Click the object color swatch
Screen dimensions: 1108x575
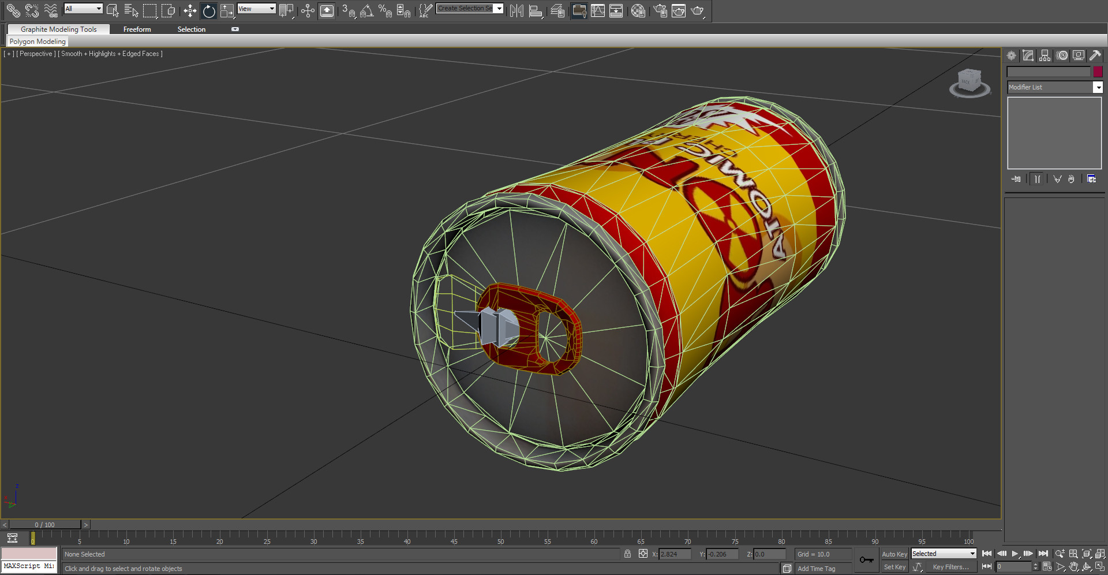pyautogui.click(x=1098, y=72)
